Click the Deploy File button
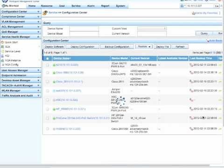The width and height of the screenshot is (224, 168). tap(162, 47)
